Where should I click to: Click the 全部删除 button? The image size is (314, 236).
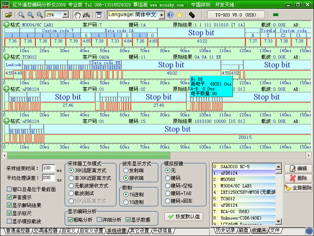click(298, 187)
